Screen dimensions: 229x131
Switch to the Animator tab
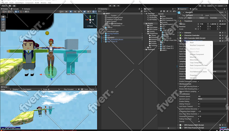(x=26, y=9)
